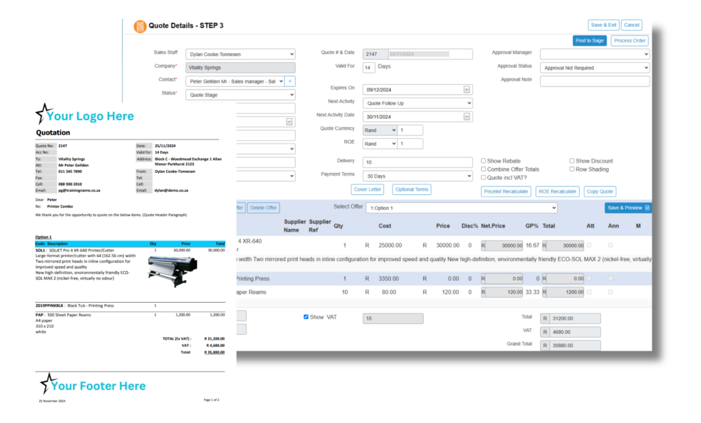
Task: Click the Save & Exit button
Action: 604,25
